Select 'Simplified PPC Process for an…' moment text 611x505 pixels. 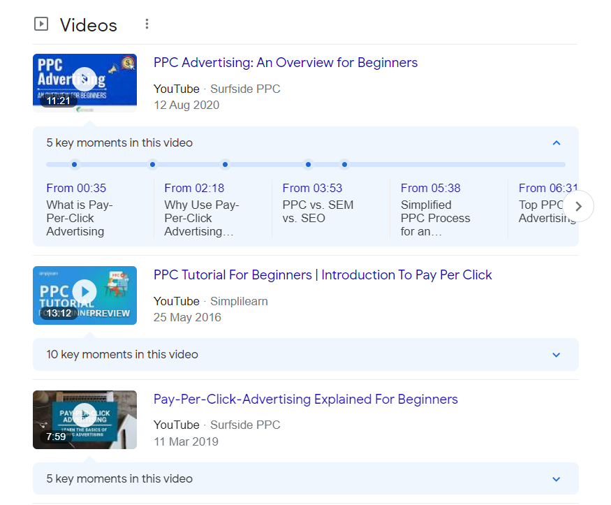(435, 218)
